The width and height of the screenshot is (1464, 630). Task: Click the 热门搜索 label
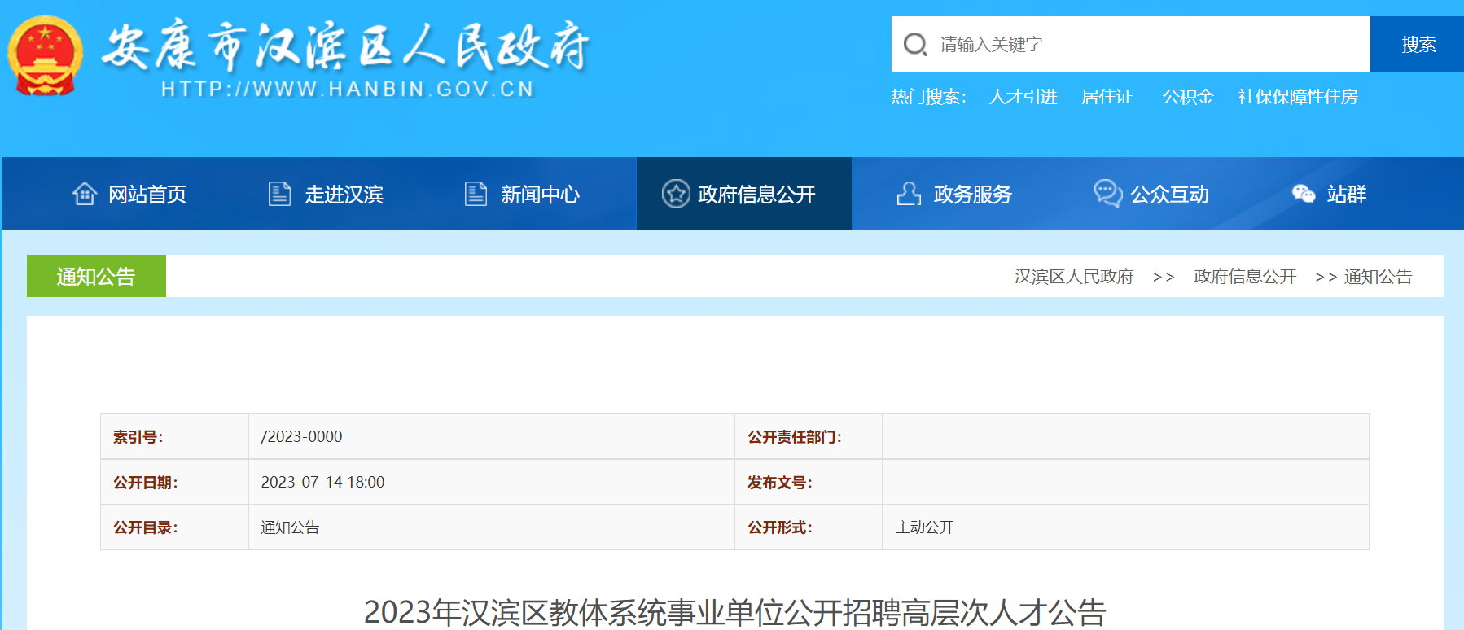tap(928, 97)
